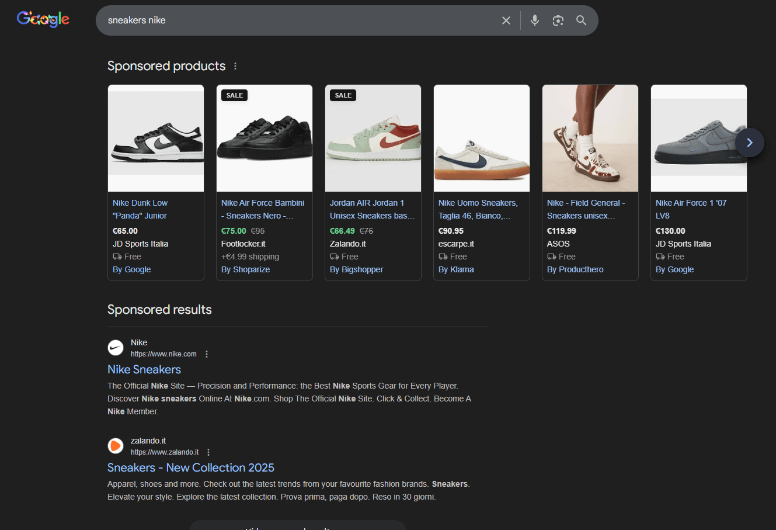Click By Producthero link
This screenshot has width=776, height=530.
coord(575,269)
